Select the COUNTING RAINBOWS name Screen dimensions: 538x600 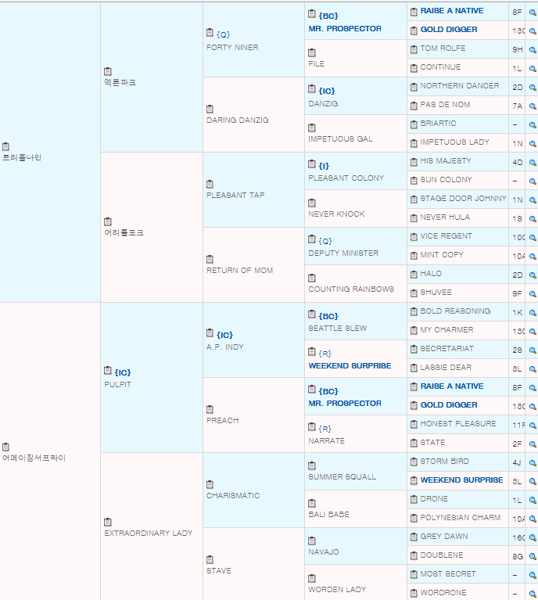tap(351, 289)
